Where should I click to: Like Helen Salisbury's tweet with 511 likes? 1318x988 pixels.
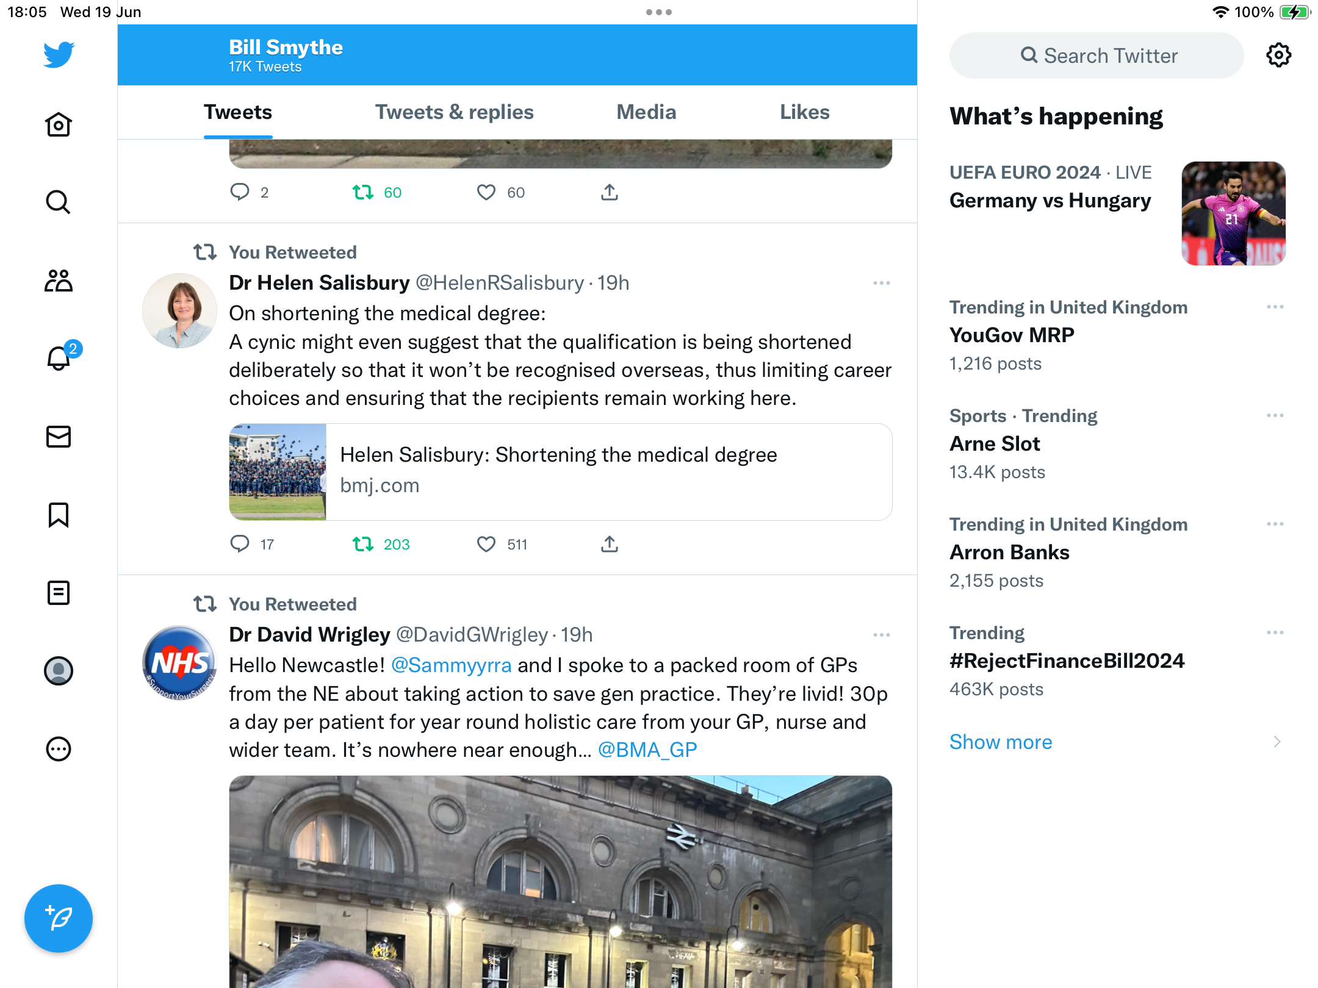(x=486, y=544)
